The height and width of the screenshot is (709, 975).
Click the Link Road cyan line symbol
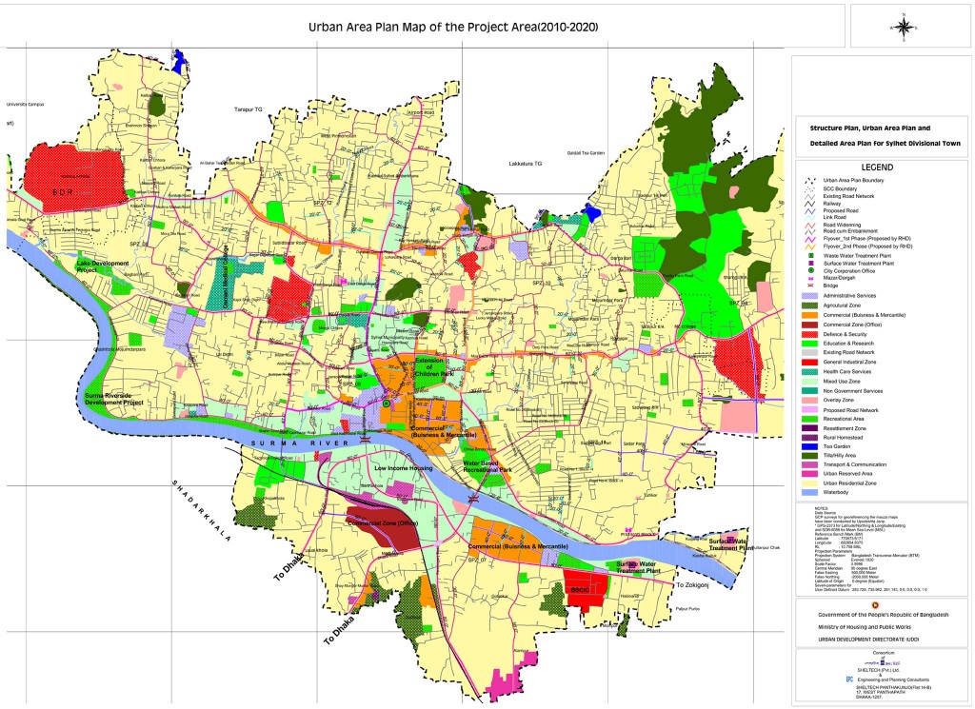click(810, 218)
